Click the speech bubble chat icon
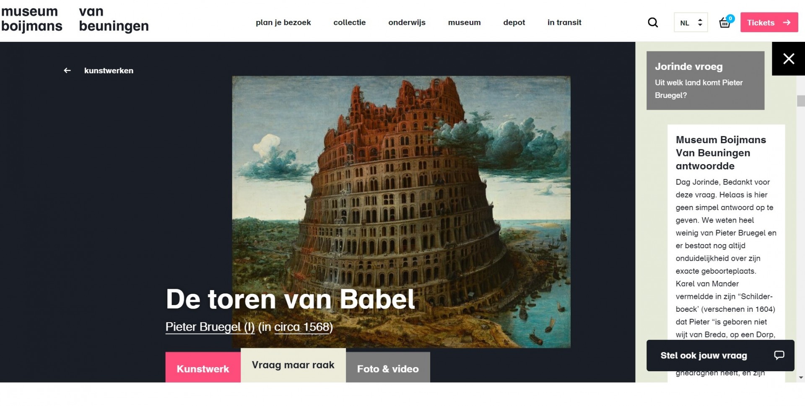 pyautogui.click(x=779, y=355)
